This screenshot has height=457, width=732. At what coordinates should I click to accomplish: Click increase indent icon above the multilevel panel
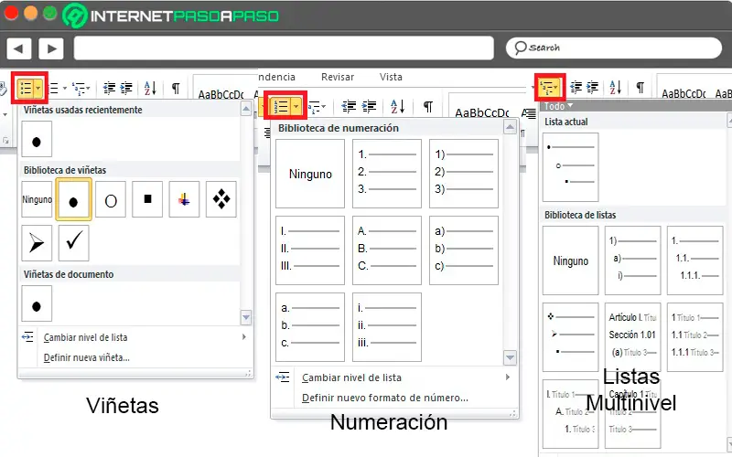tap(592, 87)
